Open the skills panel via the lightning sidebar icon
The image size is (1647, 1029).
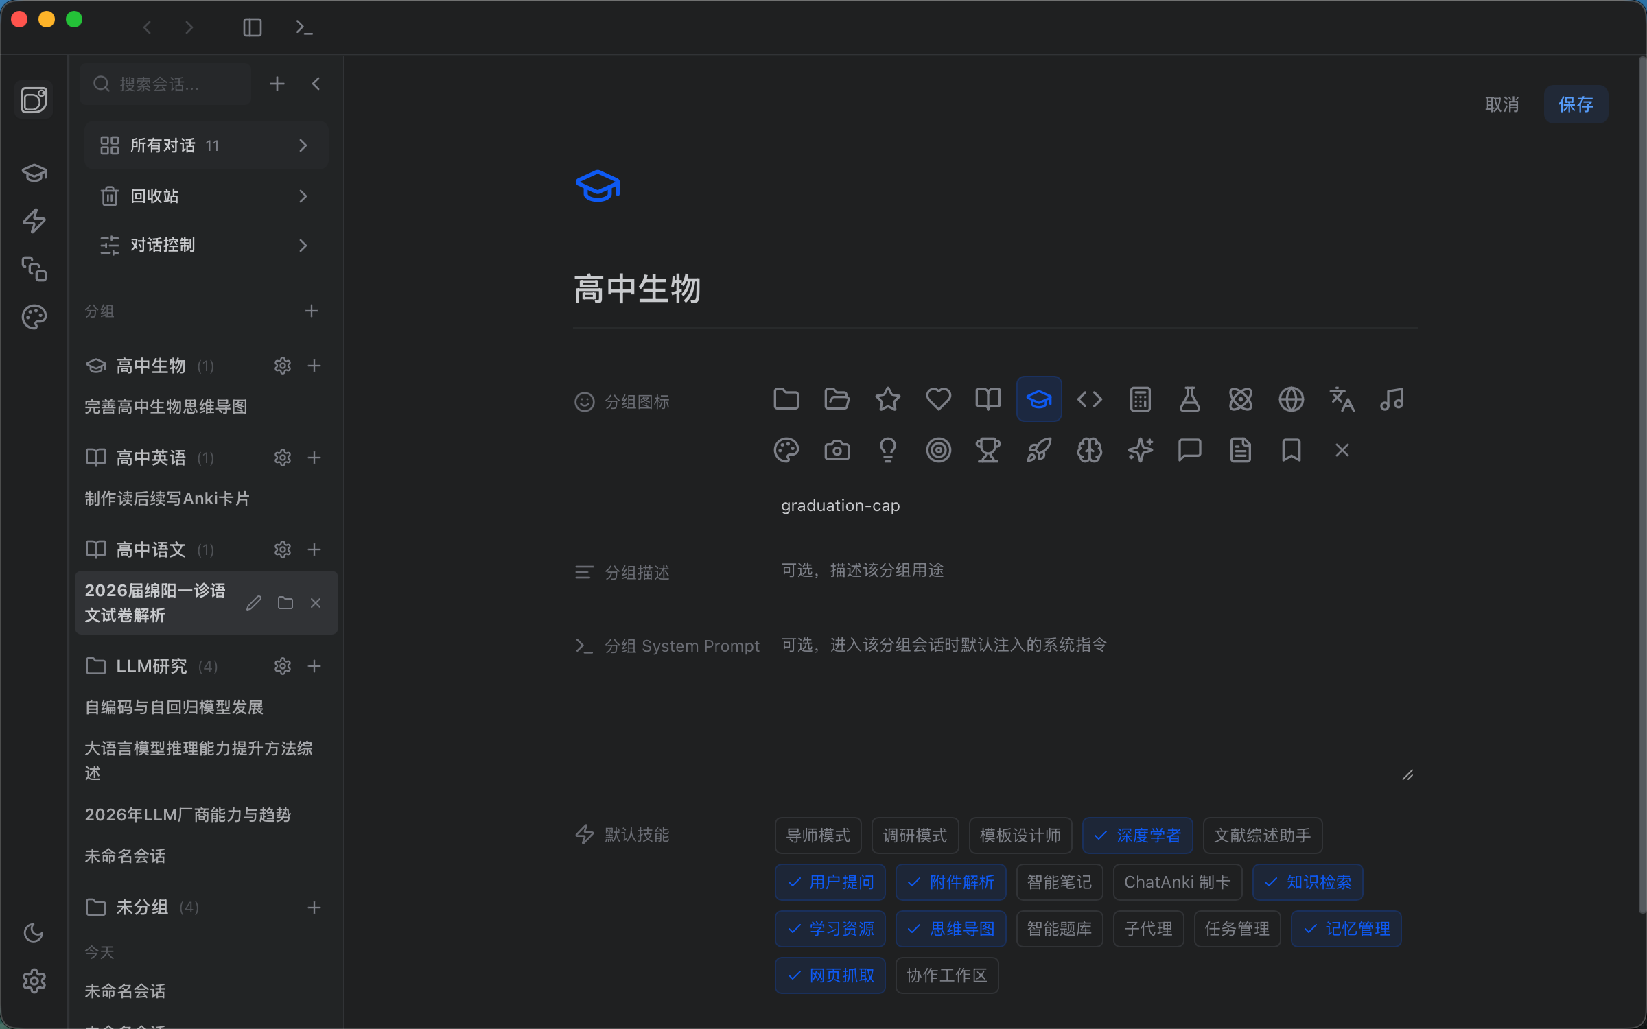click(34, 221)
